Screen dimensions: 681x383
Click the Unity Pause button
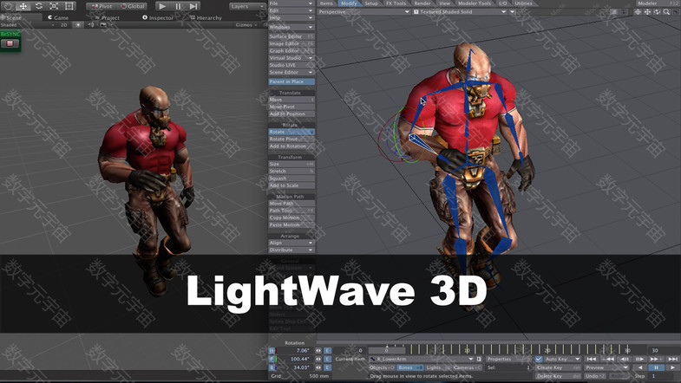[178, 6]
